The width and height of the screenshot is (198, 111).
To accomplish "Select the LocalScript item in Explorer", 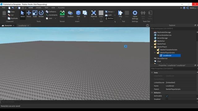I will click(170, 55).
